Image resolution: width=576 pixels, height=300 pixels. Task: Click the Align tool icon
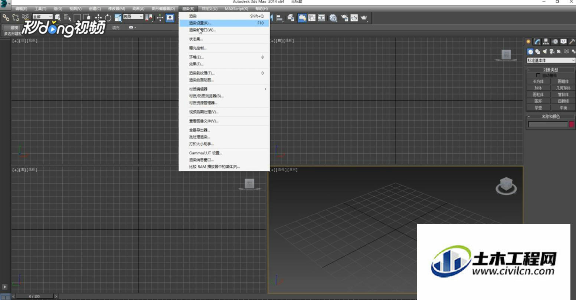[x=279, y=17]
